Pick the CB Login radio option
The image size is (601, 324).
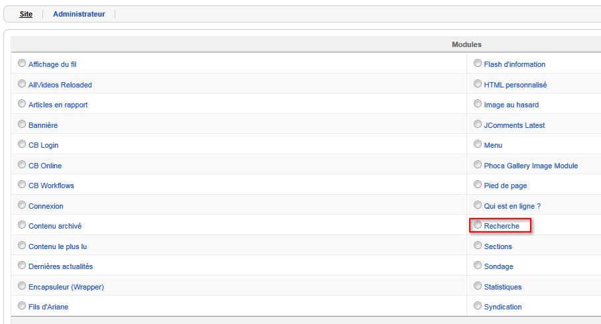22,144
